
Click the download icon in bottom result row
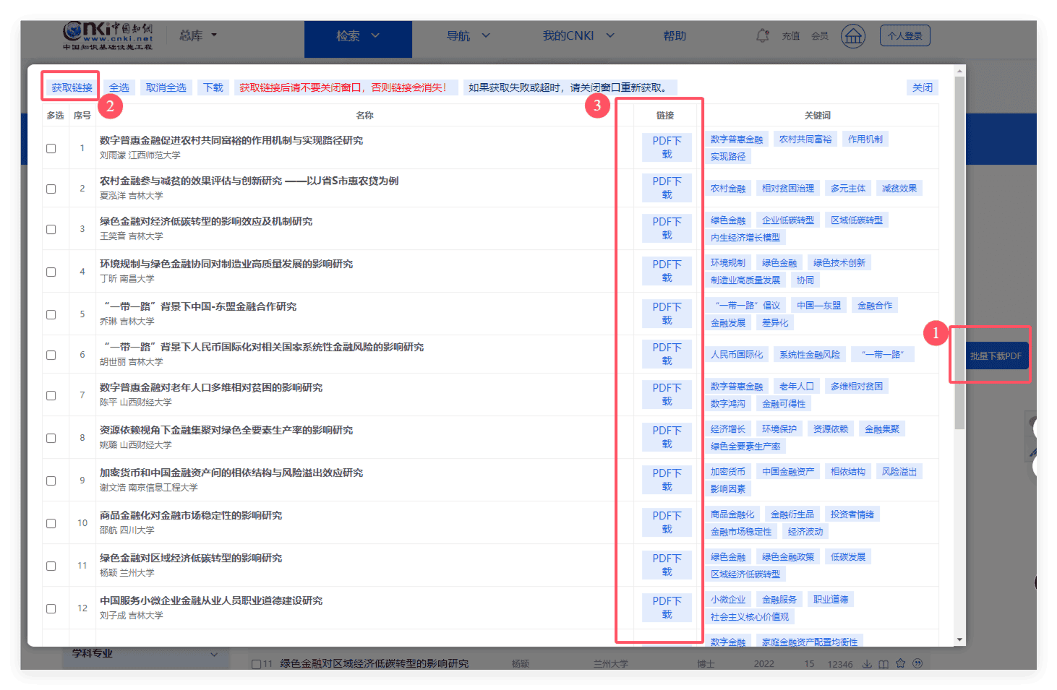tap(867, 664)
